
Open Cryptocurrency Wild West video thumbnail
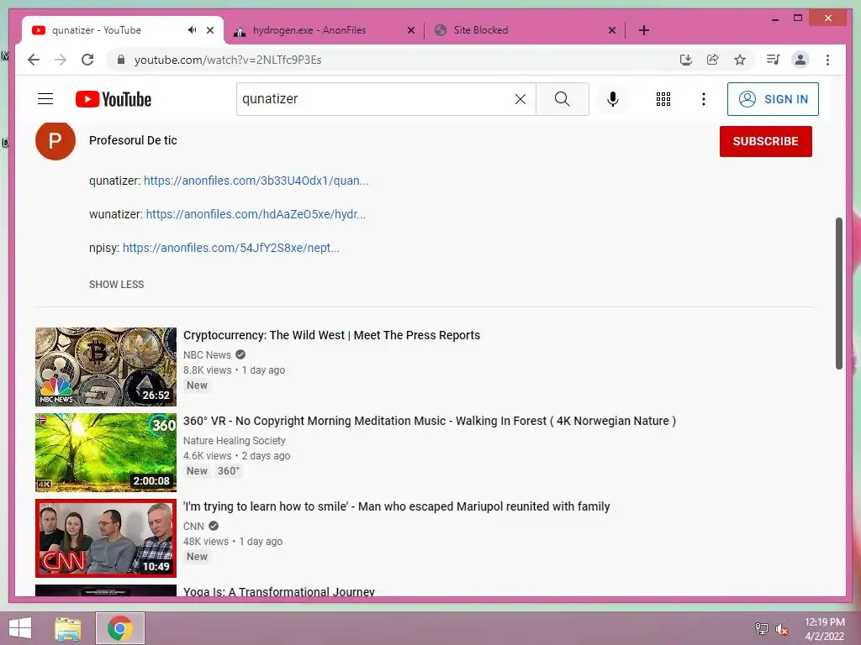tap(106, 367)
